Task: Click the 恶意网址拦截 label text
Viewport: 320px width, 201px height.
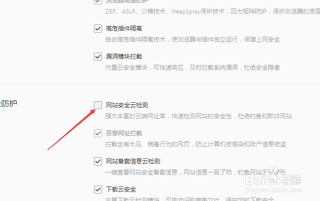Action: [x=124, y=133]
